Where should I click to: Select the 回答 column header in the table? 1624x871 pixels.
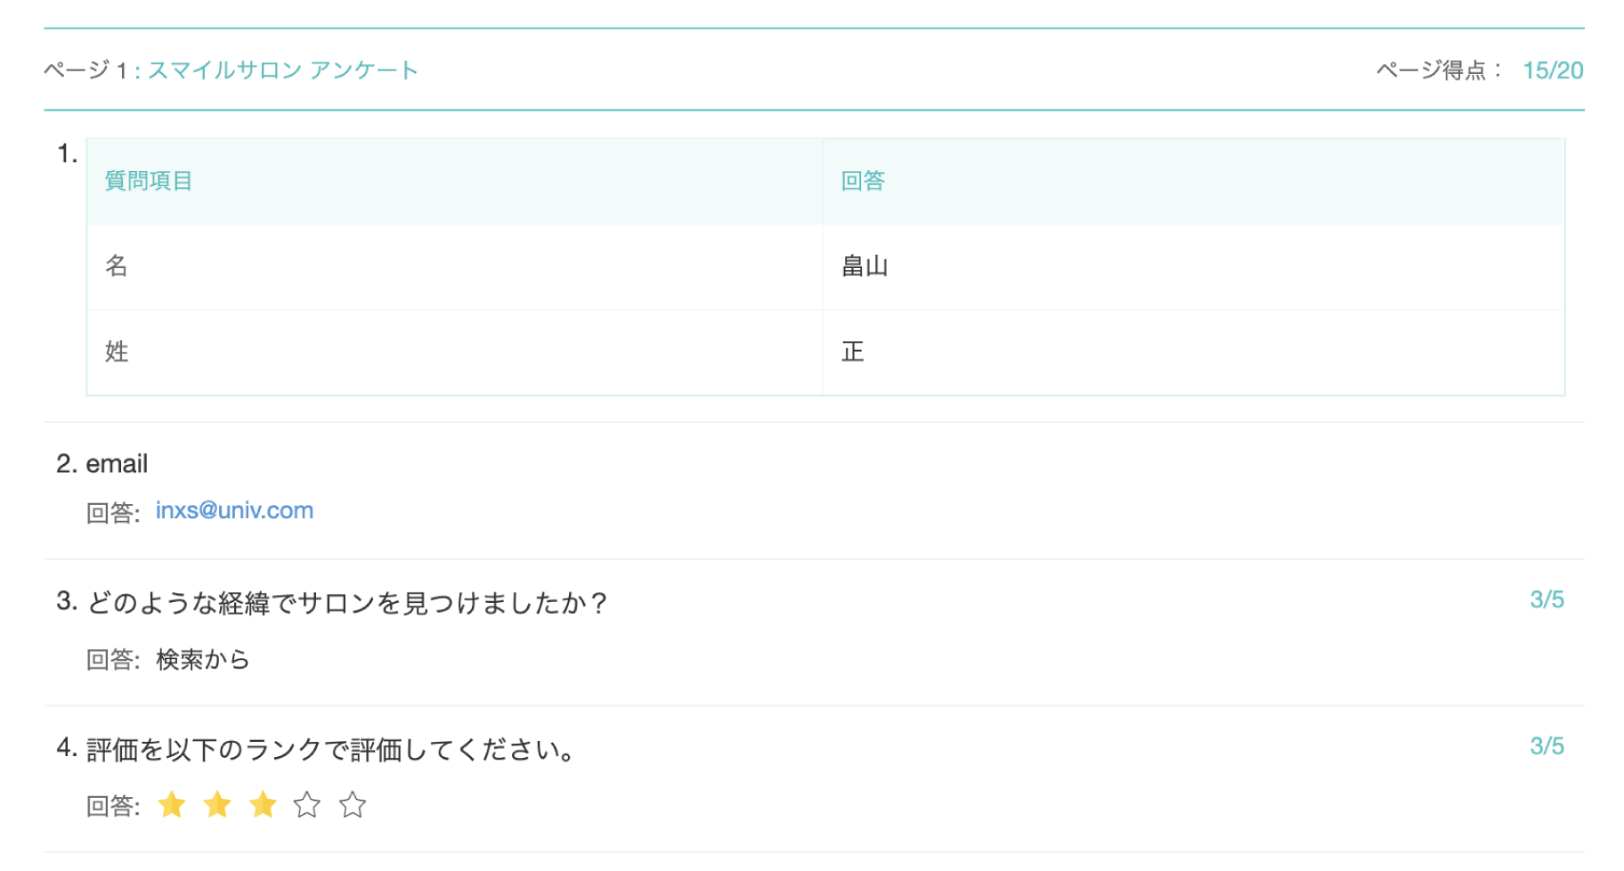(x=863, y=181)
